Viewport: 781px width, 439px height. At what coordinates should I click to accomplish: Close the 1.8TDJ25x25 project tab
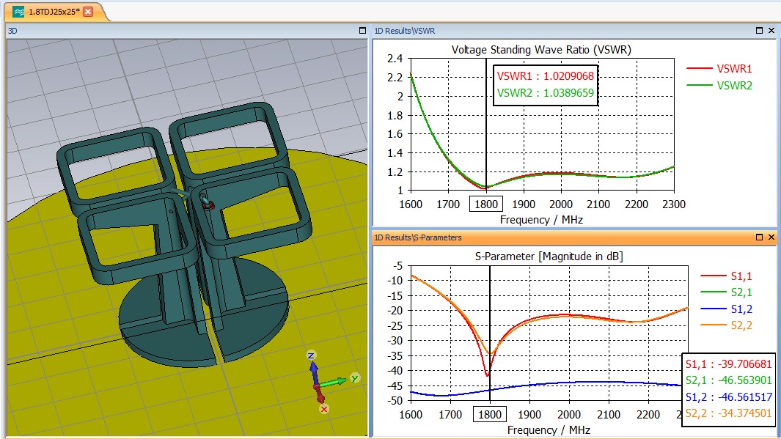point(88,12)
